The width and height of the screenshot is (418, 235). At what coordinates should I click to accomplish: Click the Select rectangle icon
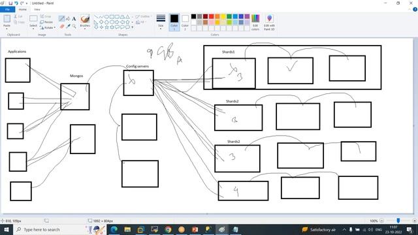pyautogui.click(x=33, y=18)
